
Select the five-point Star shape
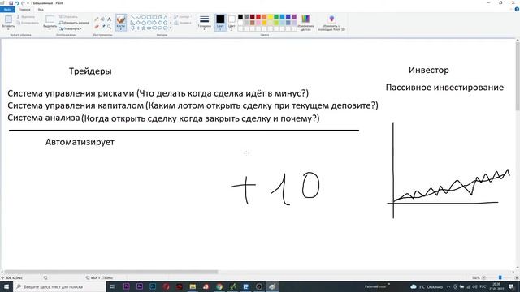[x=144, y=28]
